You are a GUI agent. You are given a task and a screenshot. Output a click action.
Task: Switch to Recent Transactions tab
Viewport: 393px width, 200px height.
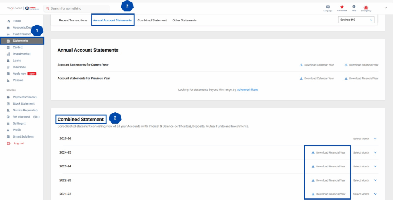[x=73, y=20]
